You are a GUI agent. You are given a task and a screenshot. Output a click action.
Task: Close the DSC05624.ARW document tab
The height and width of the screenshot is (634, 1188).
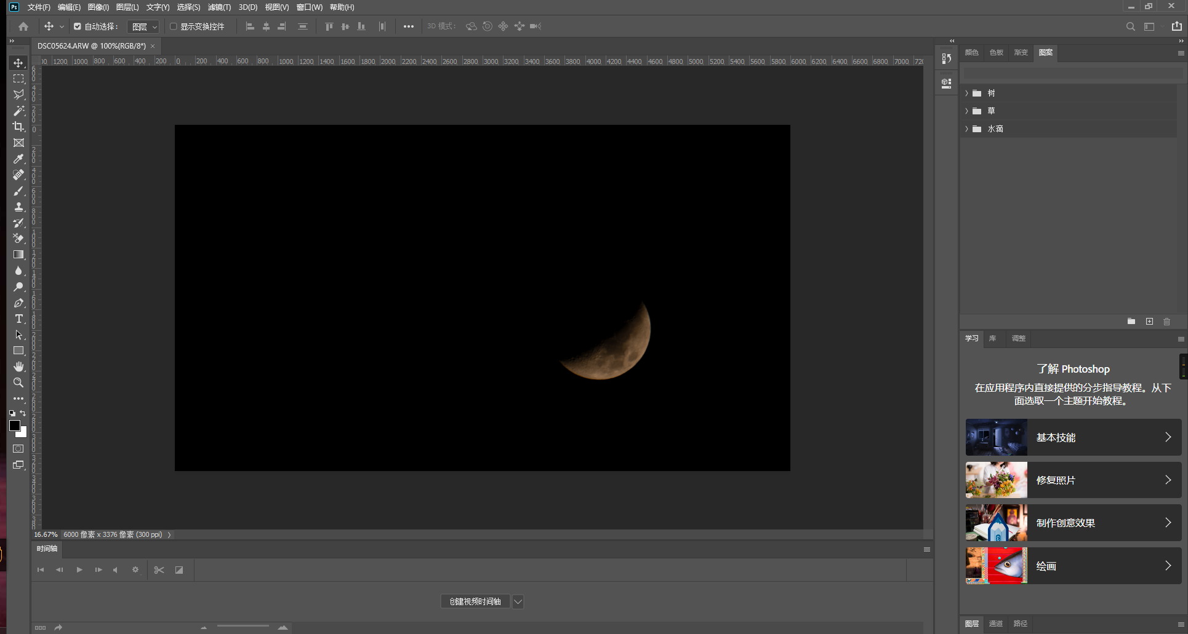tap(153, 46)
